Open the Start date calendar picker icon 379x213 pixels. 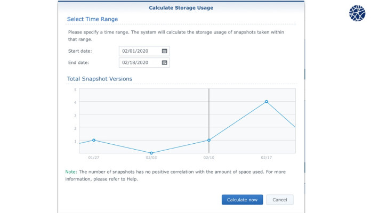coord(164,51)
